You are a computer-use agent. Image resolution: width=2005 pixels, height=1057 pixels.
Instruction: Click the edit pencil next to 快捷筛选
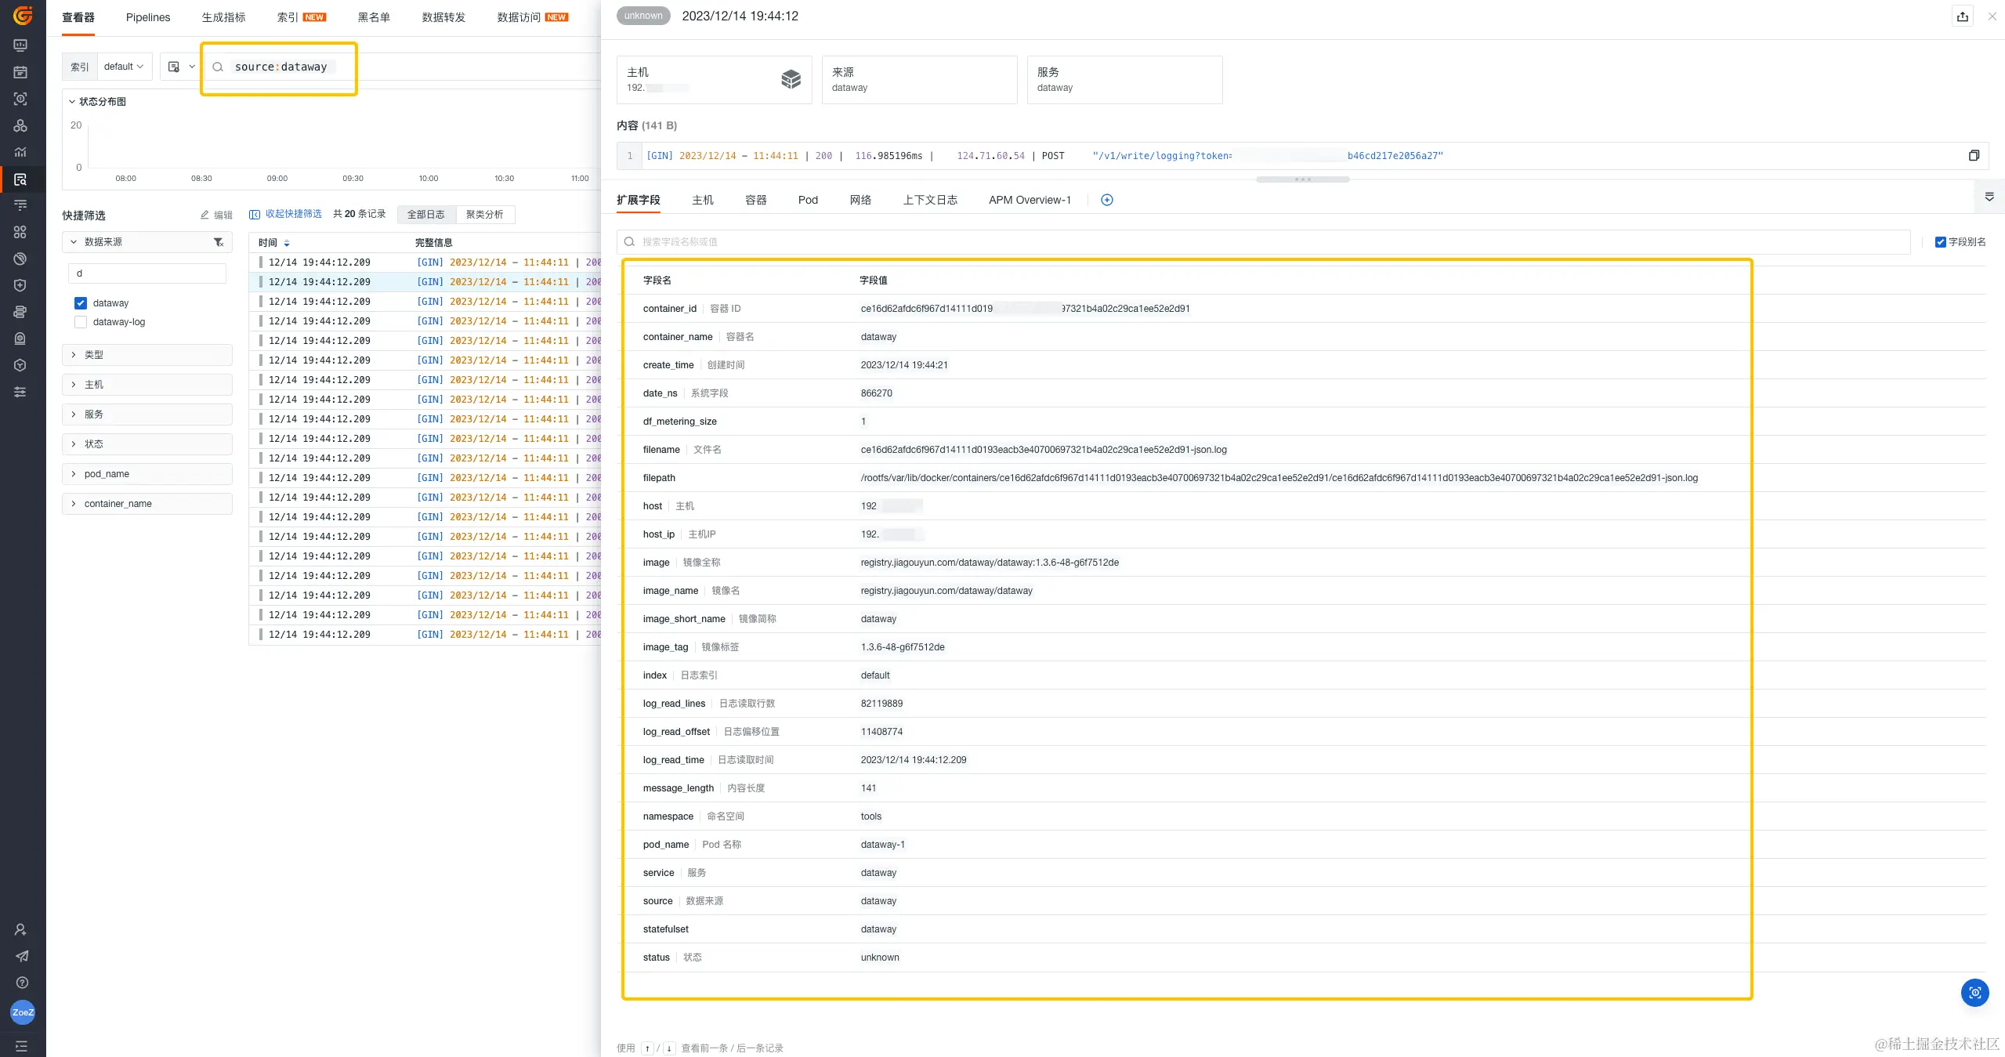205,215
